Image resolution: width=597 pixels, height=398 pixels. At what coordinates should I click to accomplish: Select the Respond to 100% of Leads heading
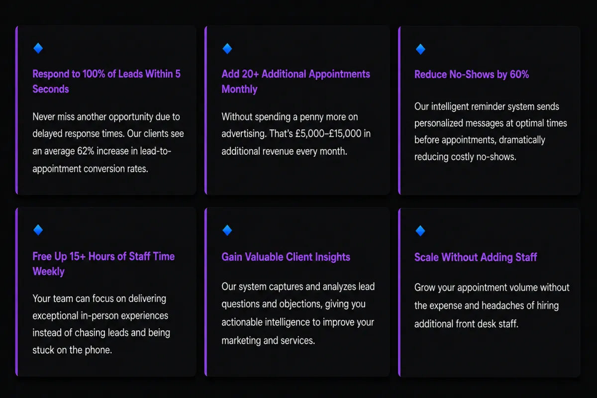tap(106, 82)
